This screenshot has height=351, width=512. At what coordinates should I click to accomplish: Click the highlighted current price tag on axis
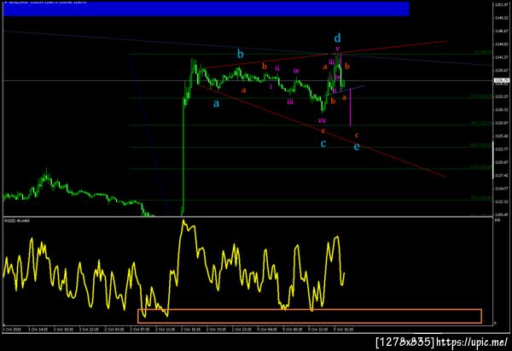(x=502, y=80)
